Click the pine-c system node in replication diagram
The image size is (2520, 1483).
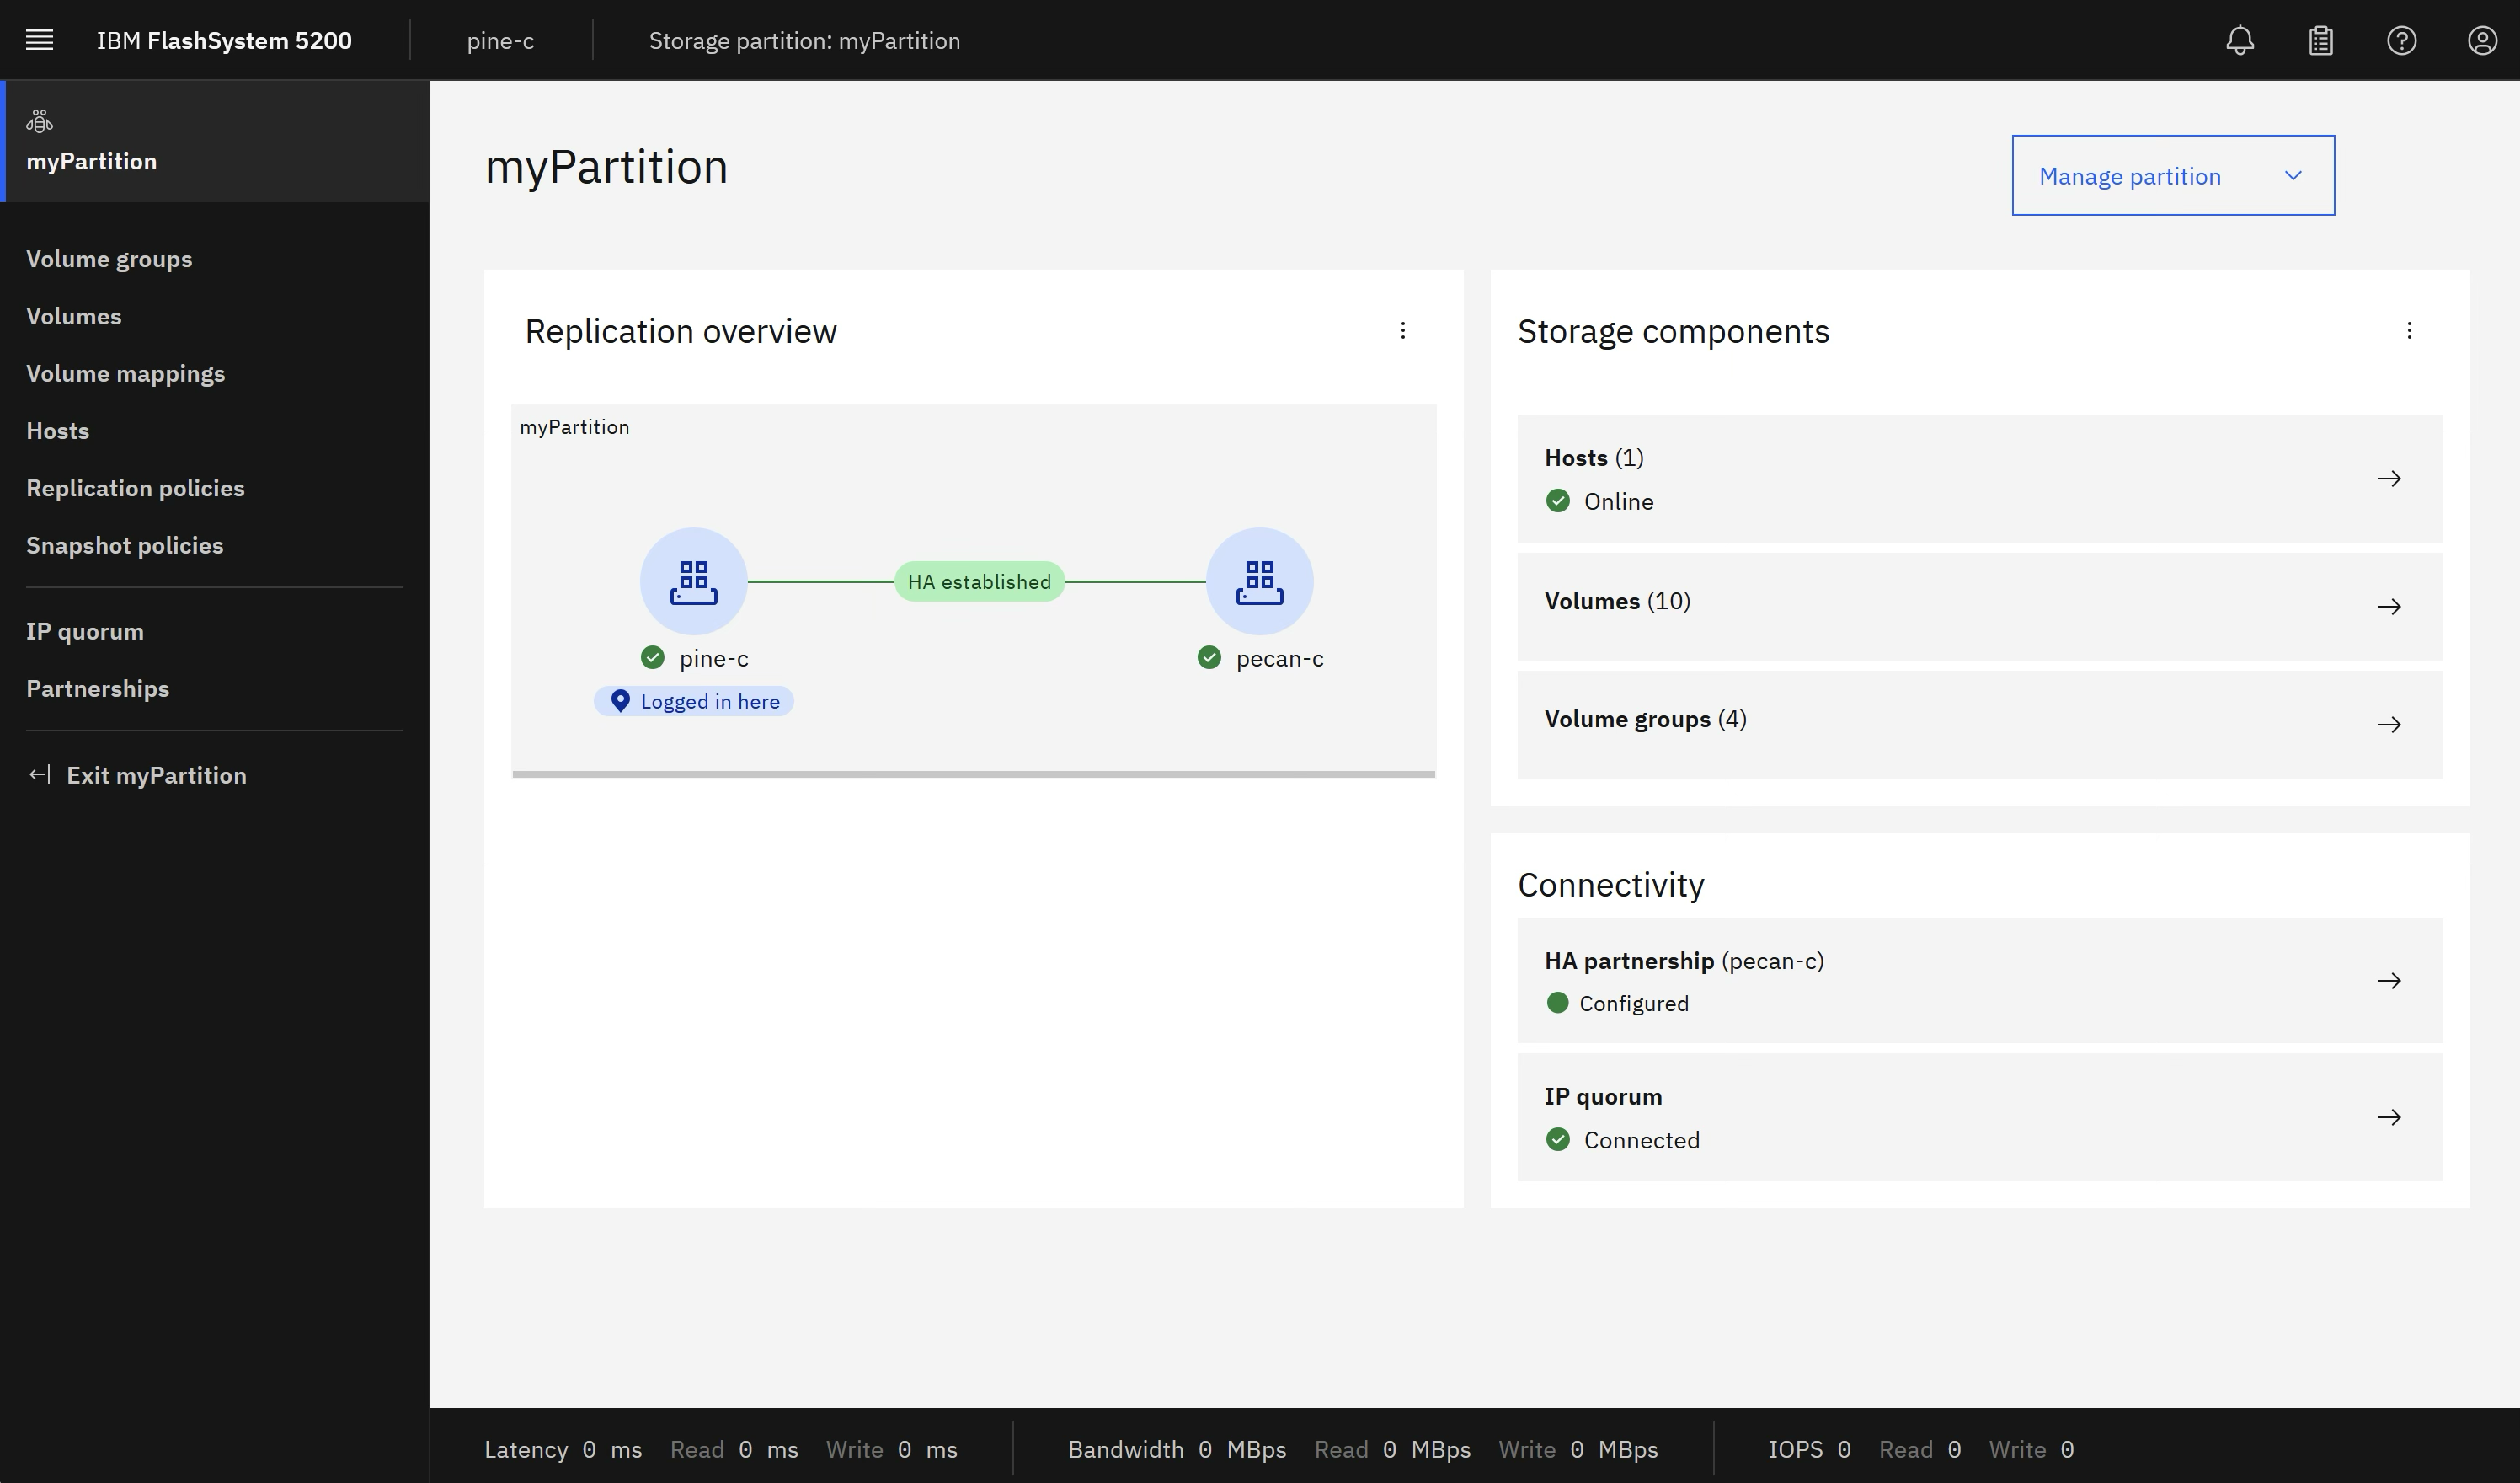pos(693,581)
